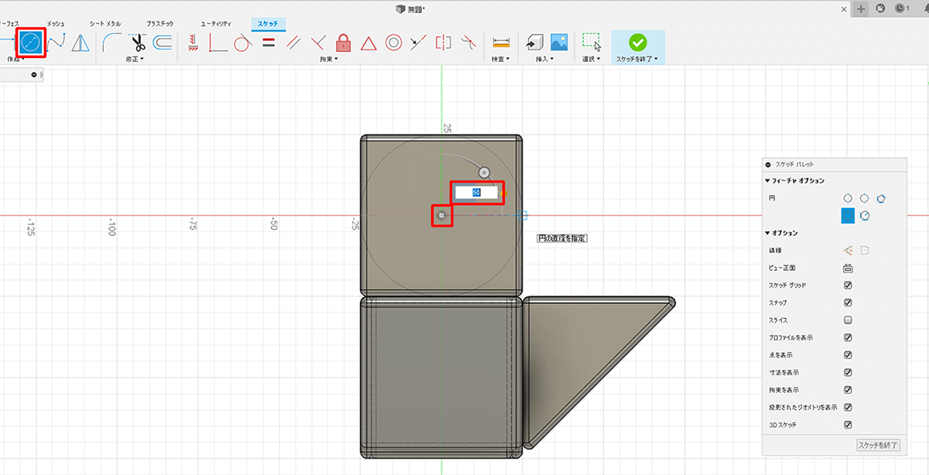This screenshot has height=475, width=929.
Task: Click the circle diameter input field
Action: (475, 192)
